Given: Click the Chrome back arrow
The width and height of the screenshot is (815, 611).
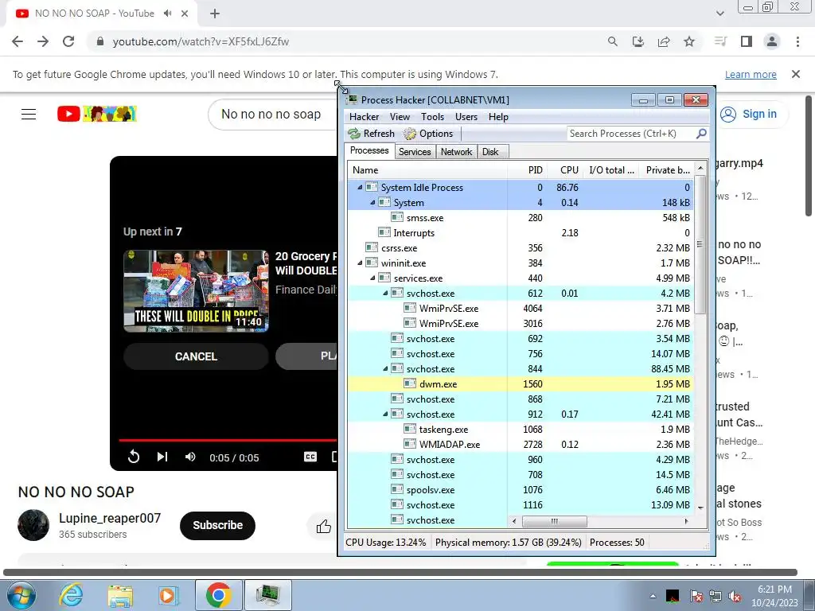Looking at the screenshot, I should tap(18, 41).
